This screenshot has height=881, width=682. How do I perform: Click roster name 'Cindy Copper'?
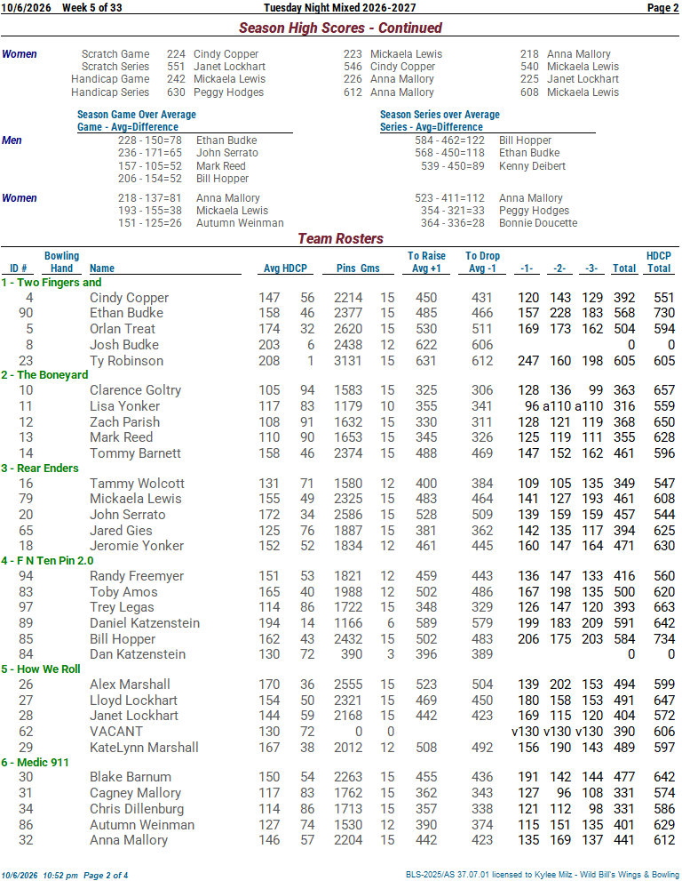(129, 298)
